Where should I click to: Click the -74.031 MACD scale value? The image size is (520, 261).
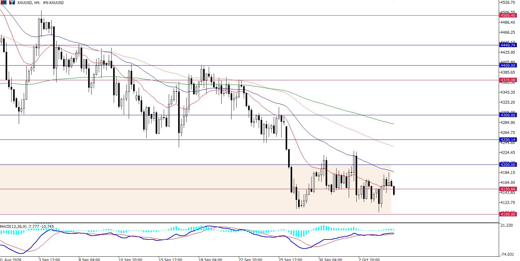[507, 254]
